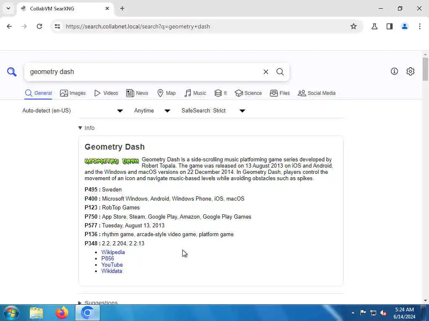Open the YouTube link
This screenshot has height=321, width=429.
click(x=112, y=265)
